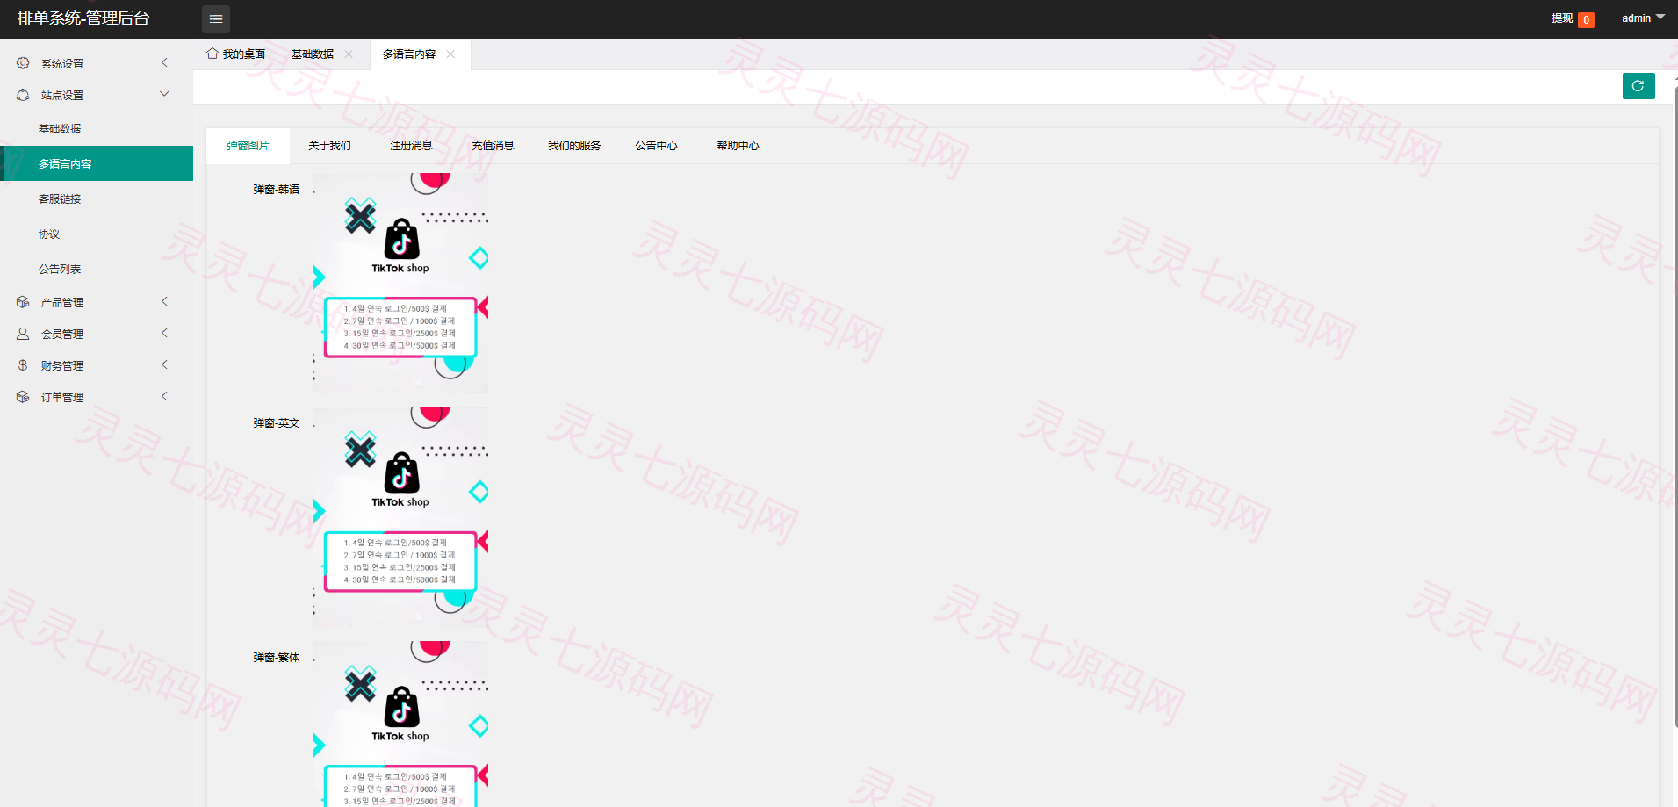Select the 我们的服务 content tab
The image size is (1678, 807).
tap(574, 146)
